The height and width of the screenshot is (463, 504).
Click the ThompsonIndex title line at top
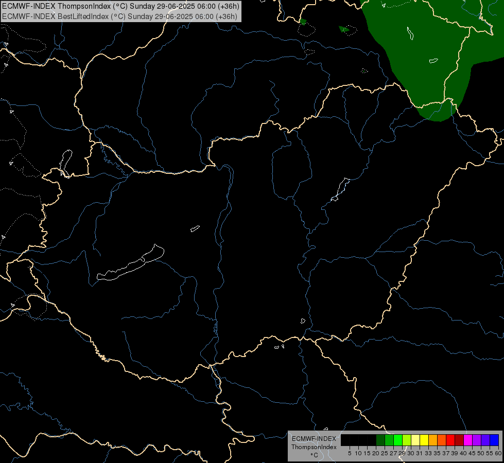tap(120, 6)
